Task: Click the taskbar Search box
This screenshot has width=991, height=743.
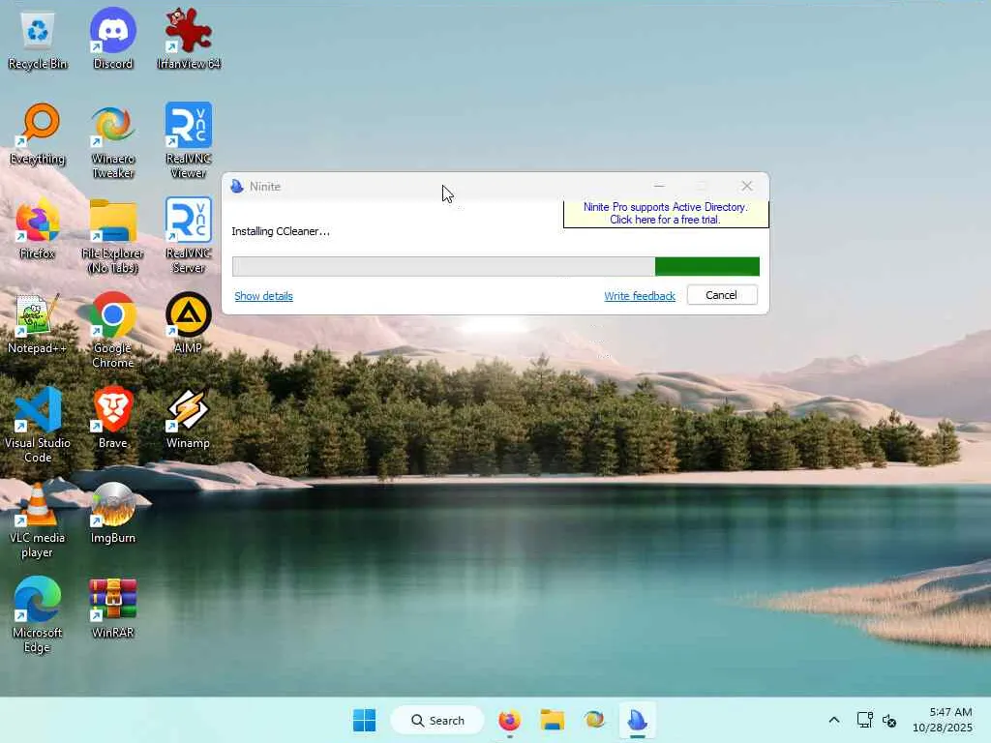Action: click(x=437, y=720)
